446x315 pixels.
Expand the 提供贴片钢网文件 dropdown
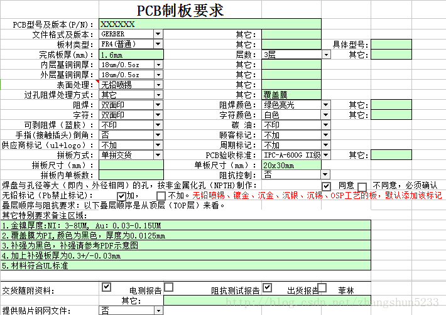pyautogui.click(x=158, y=311)
